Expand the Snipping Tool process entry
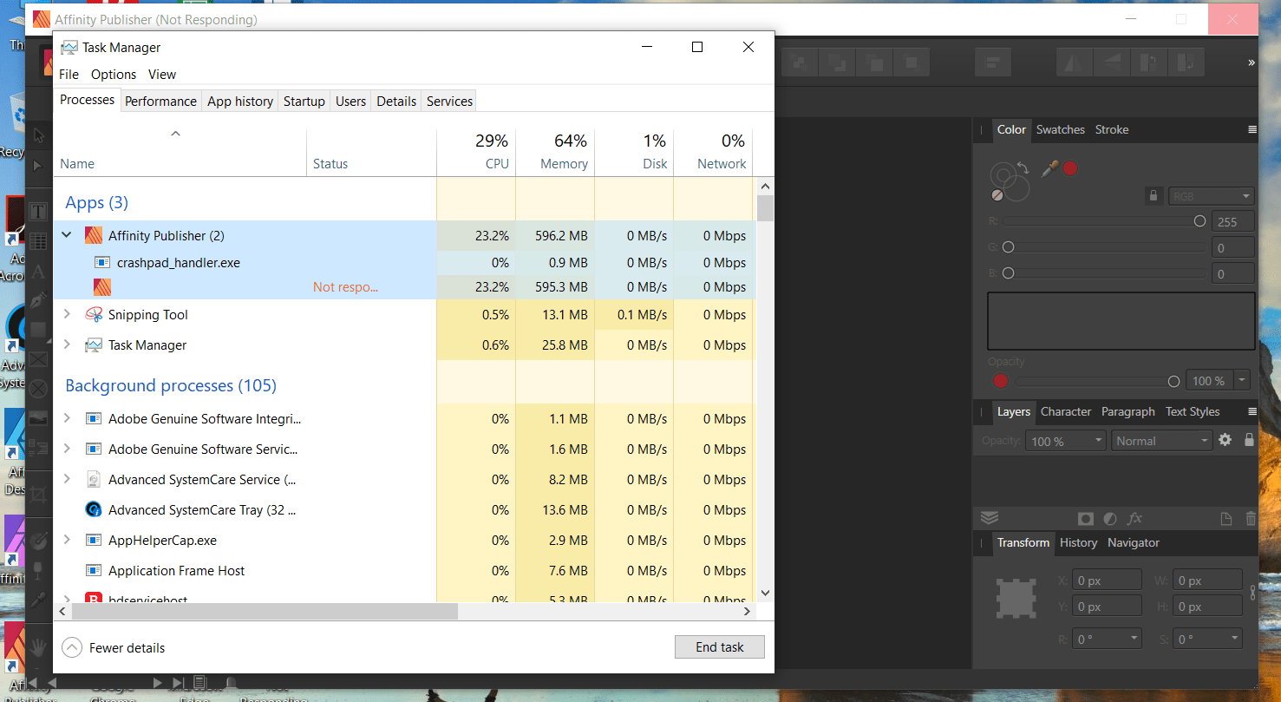 (x=67, y=314)
